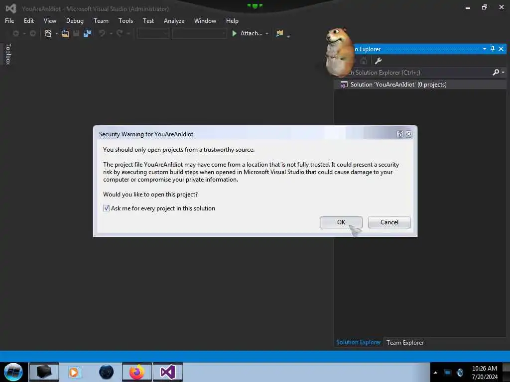Image resolution: width=510 pixels, height=382 pixels.
Task: Click the Visual Studio taskbar icon
Action: [167, 372]
